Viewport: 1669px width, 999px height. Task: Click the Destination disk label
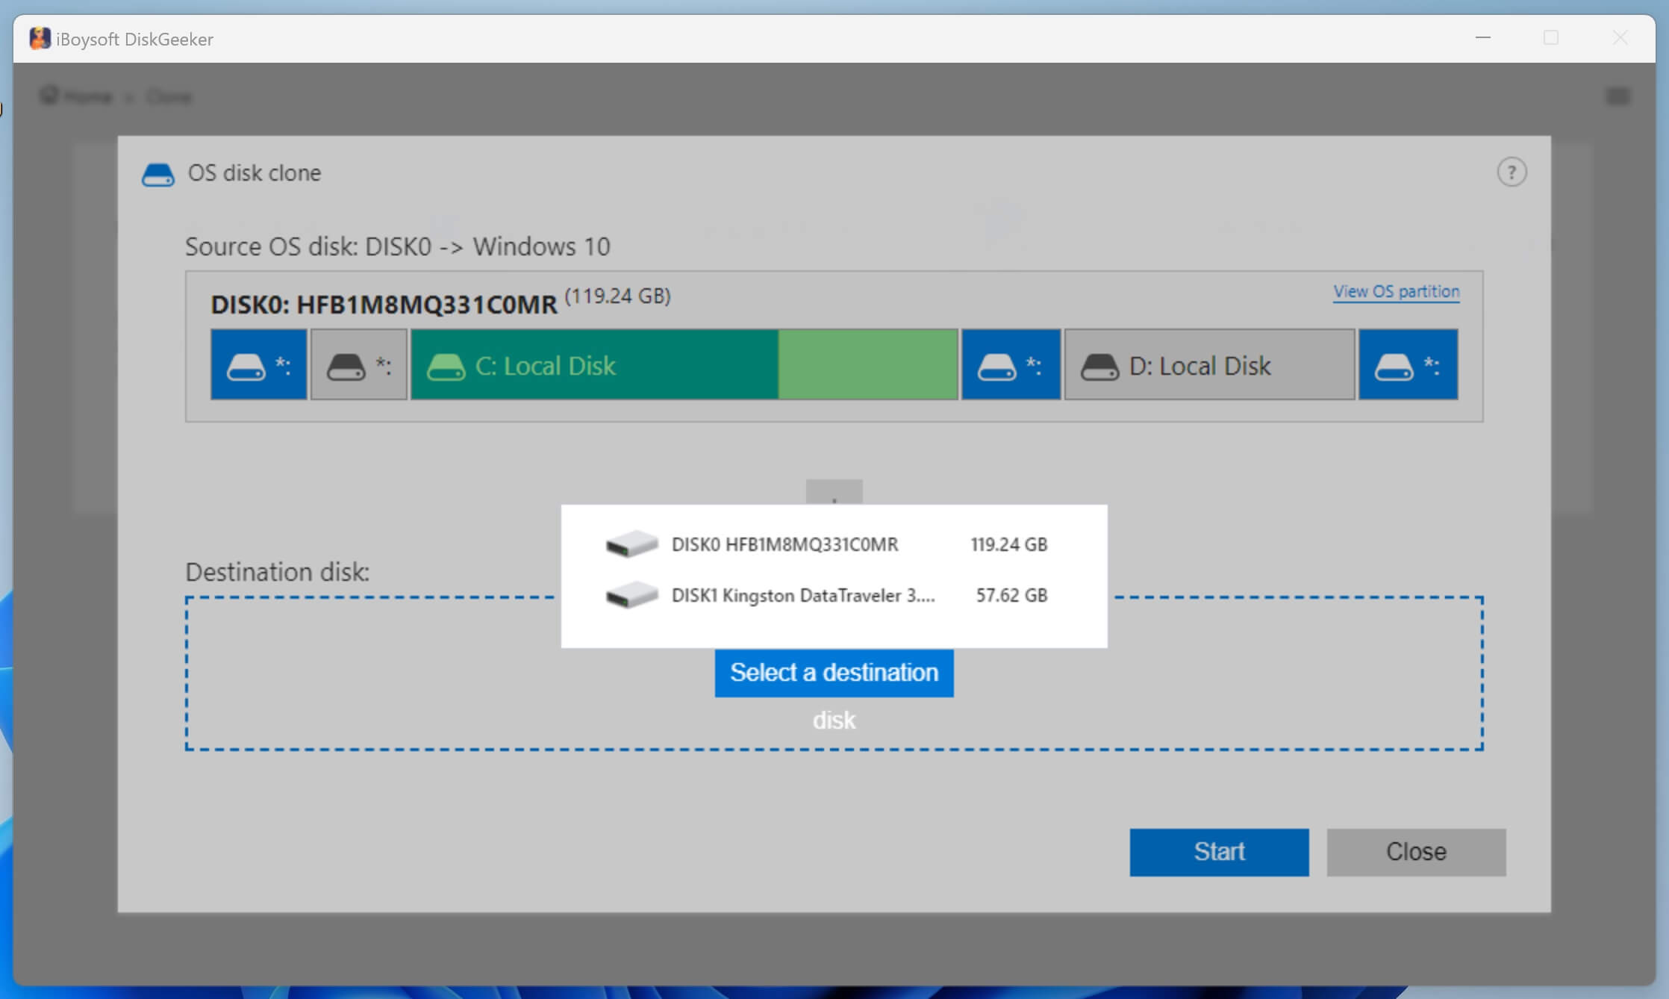(277, 572)
